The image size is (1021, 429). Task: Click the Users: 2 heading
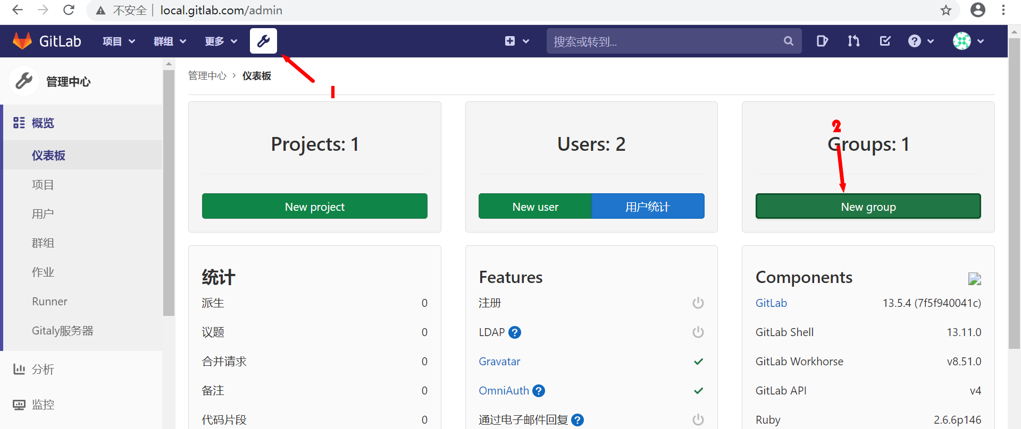[x=591, y=144]
